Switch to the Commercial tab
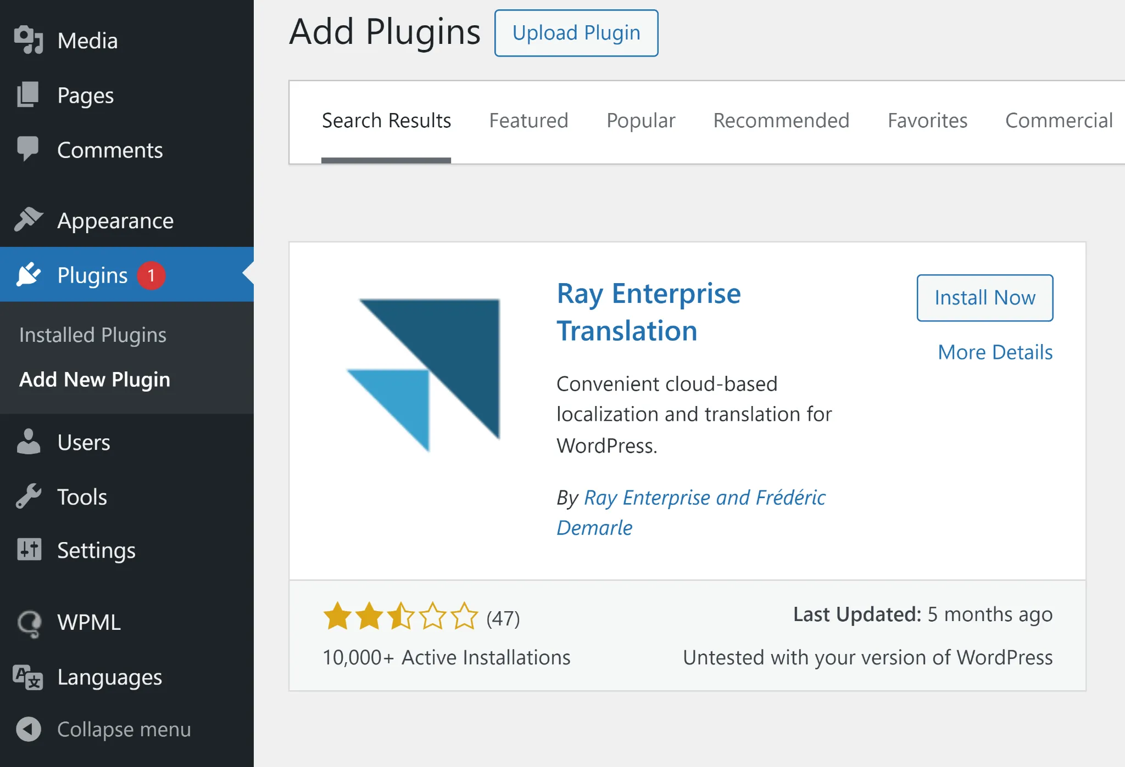This screenshot has width=1125, height=767. pos(1059,120)
